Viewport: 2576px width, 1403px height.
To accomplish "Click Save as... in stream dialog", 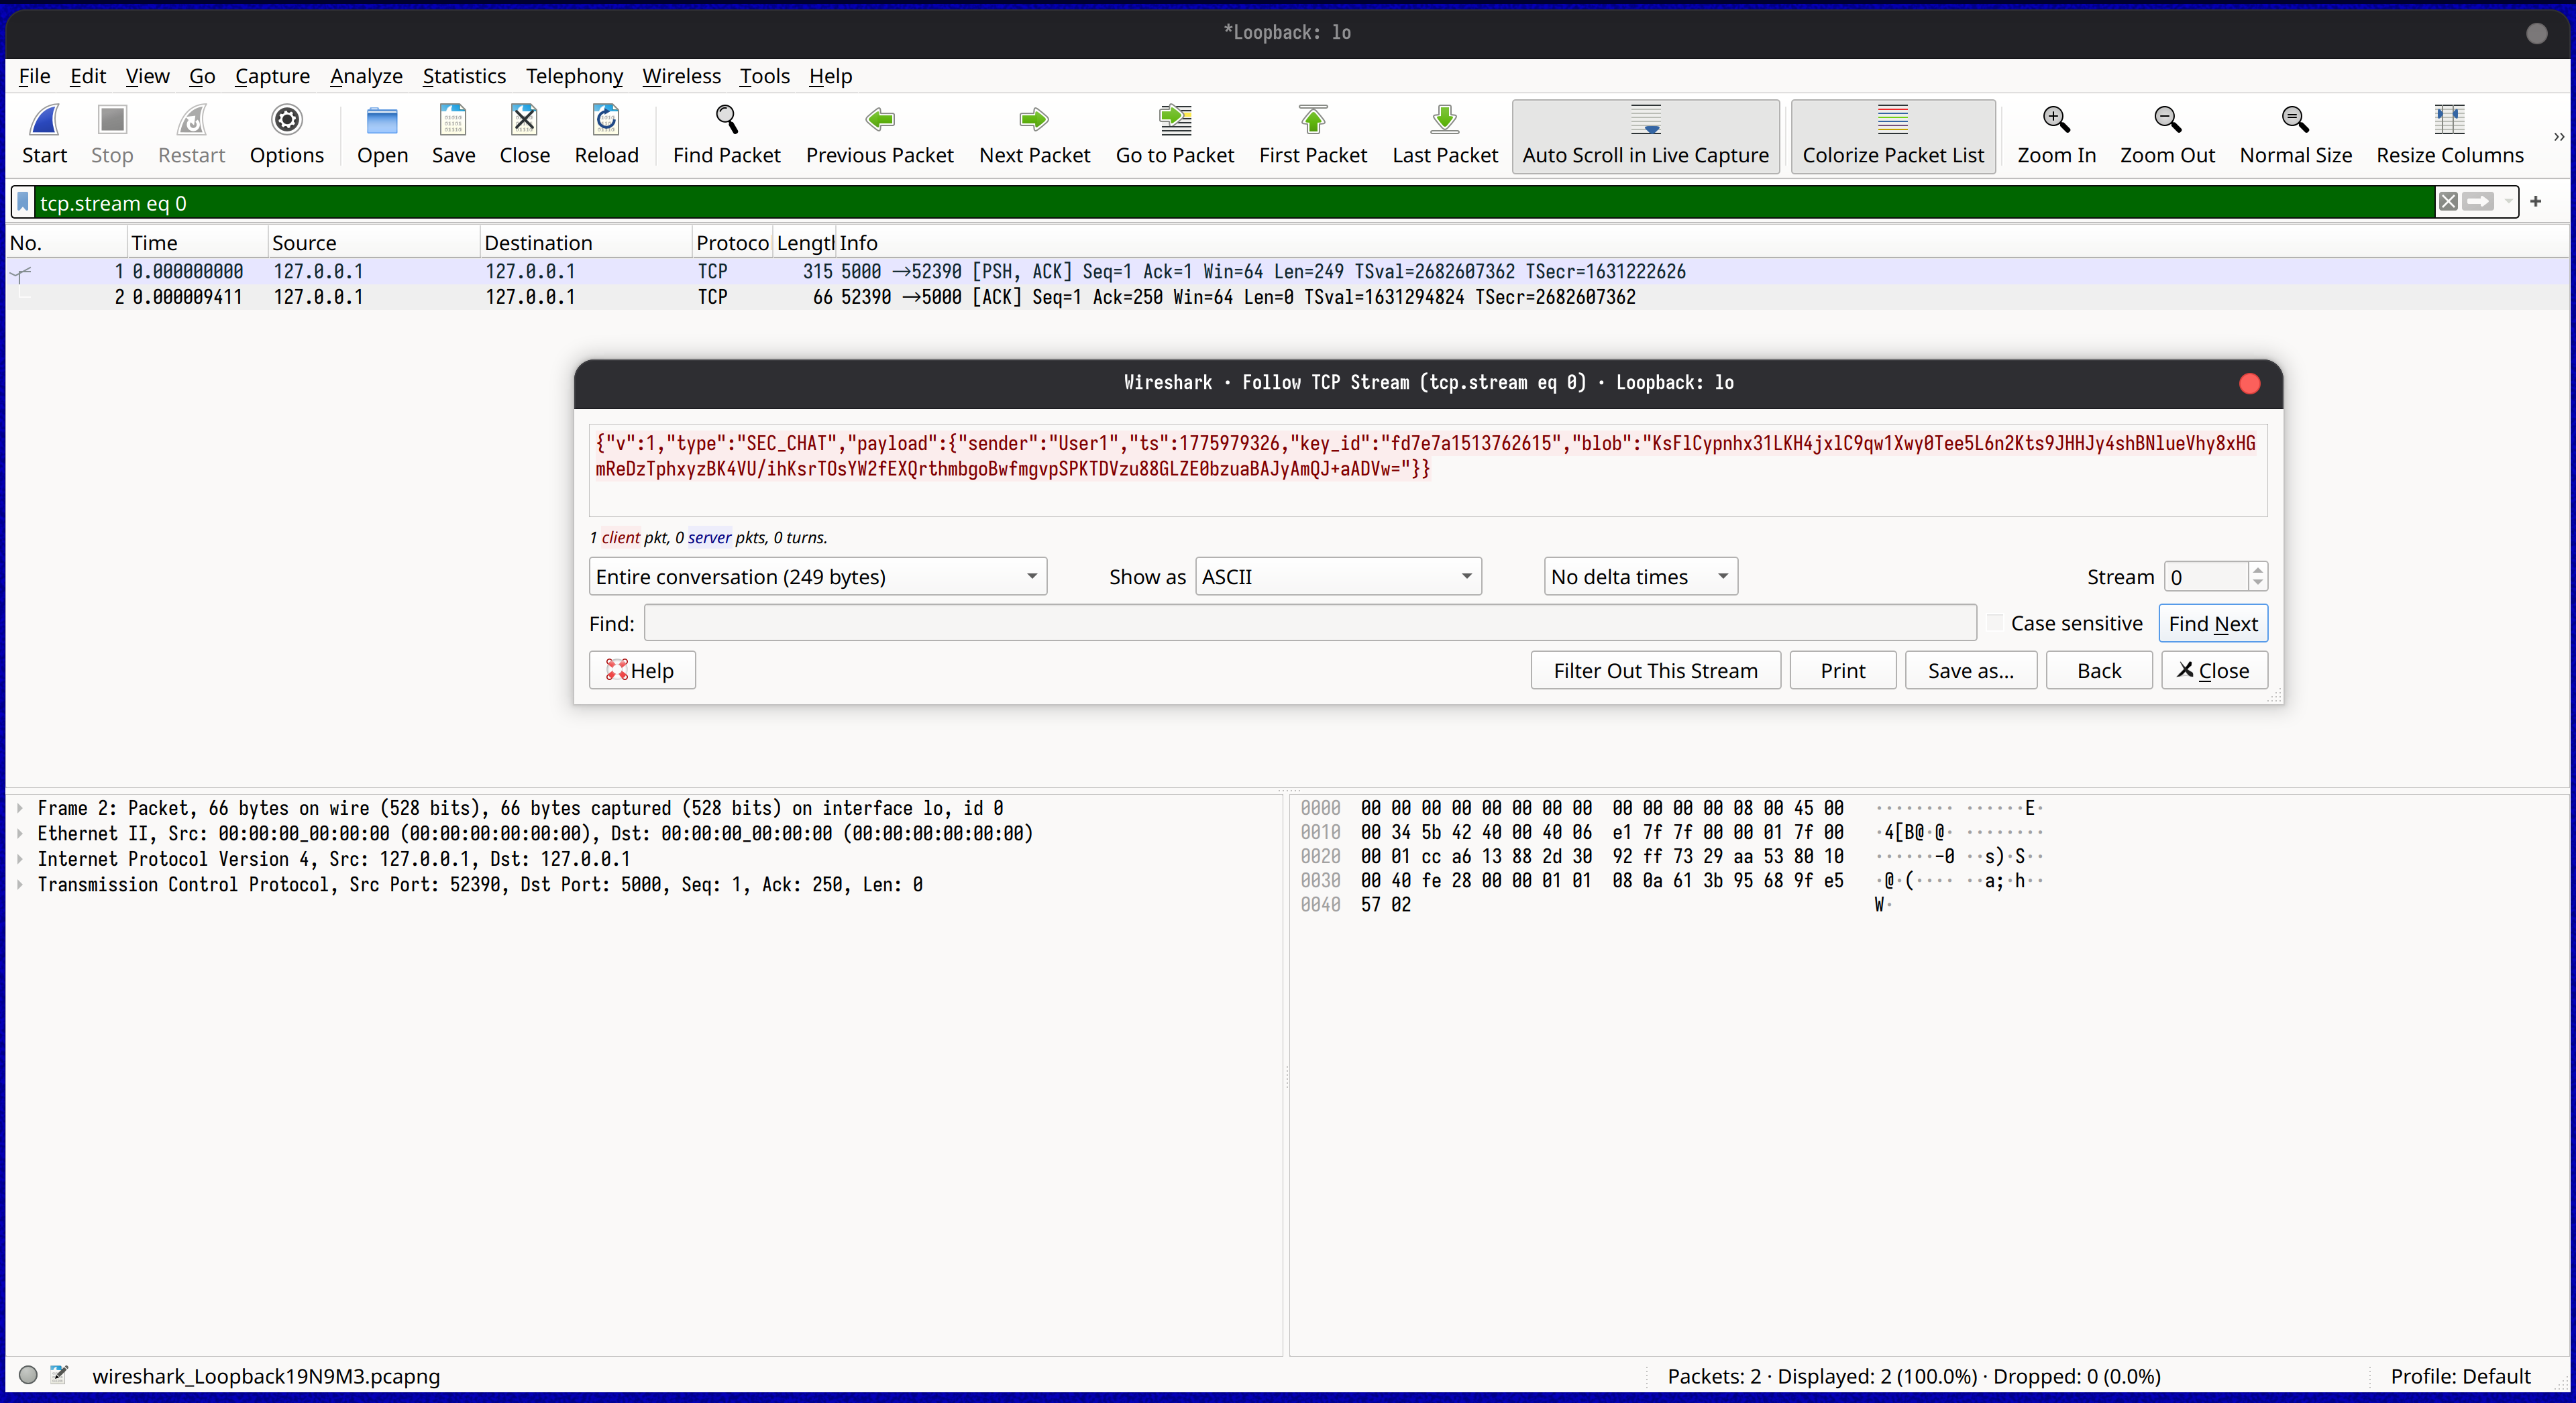I will [x=1970, y=670].
